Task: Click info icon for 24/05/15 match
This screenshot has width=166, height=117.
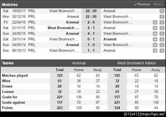Action: coord(162,33)
